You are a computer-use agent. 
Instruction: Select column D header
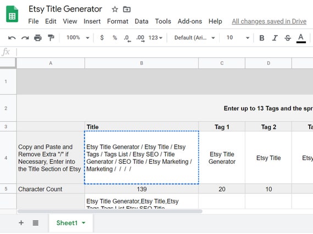pos(269,63)
